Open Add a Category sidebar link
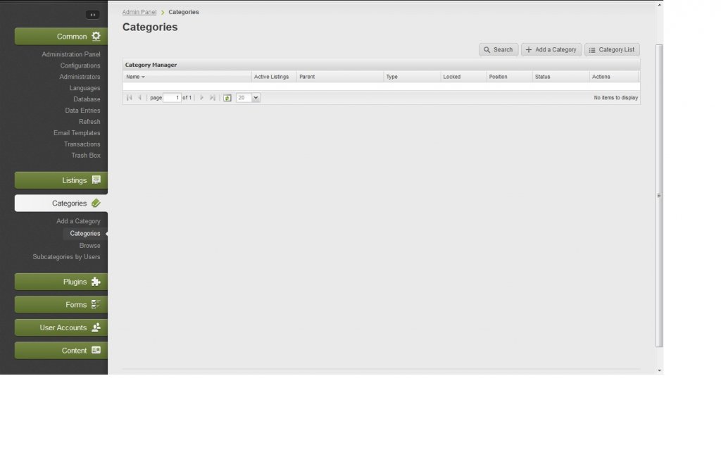The width and height of the screenshot is (721, 457). click(78, 221)
